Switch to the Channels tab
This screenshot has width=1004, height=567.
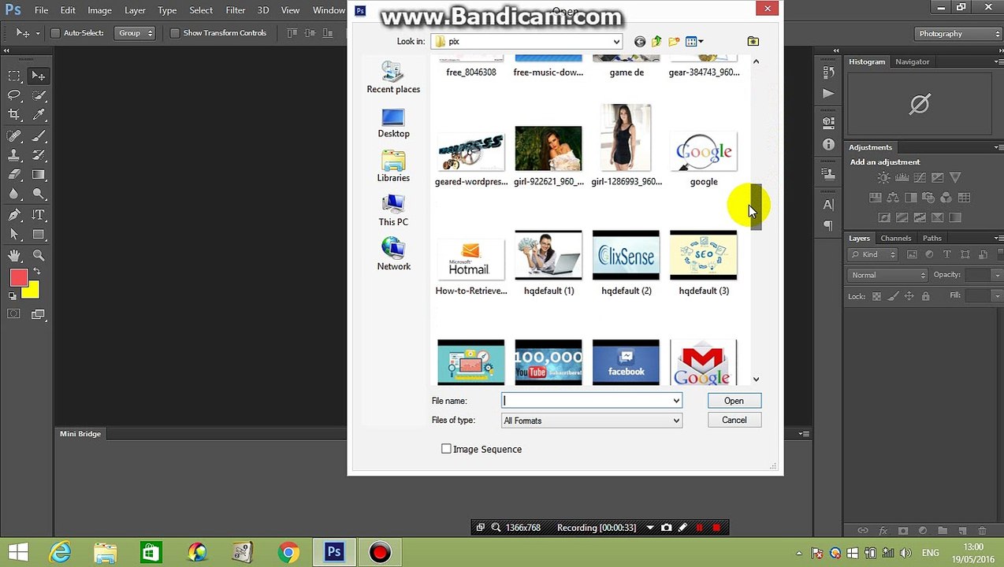[x=896, y=238]
